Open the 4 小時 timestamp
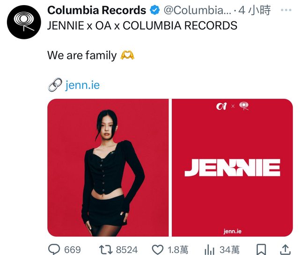 (255, 10)
